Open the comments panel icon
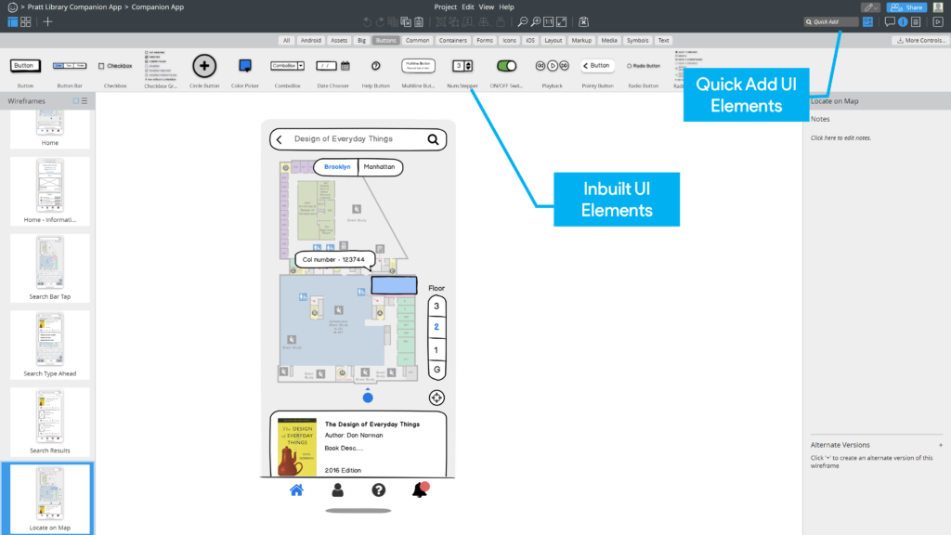951x535 pixels. (889, 20)
